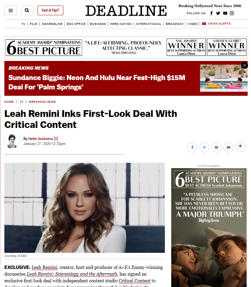Open the Box Office section
This screenshot has width=251, height=287.
(x=76, y=24)
